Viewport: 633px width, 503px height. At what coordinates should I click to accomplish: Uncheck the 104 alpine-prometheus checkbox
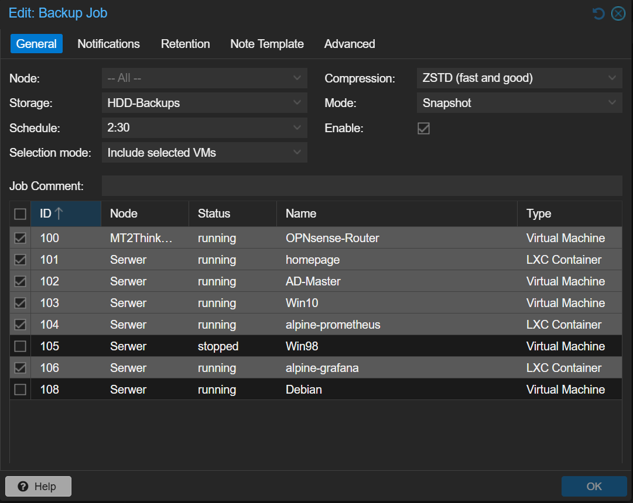pos(20,324)
